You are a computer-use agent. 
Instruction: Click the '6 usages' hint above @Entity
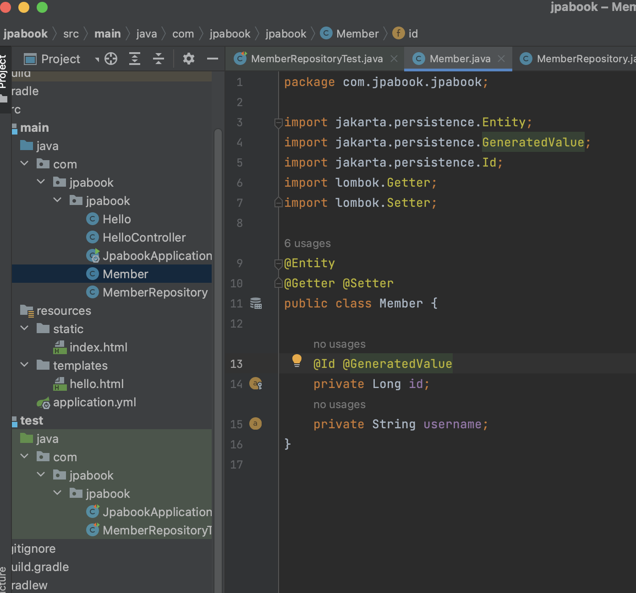pos(307,243)
